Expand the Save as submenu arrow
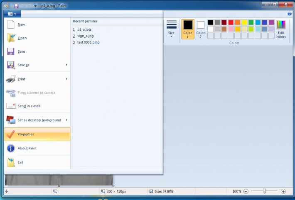Image resolution: width=295 pixels, height=200 pixels. (66, 65)
